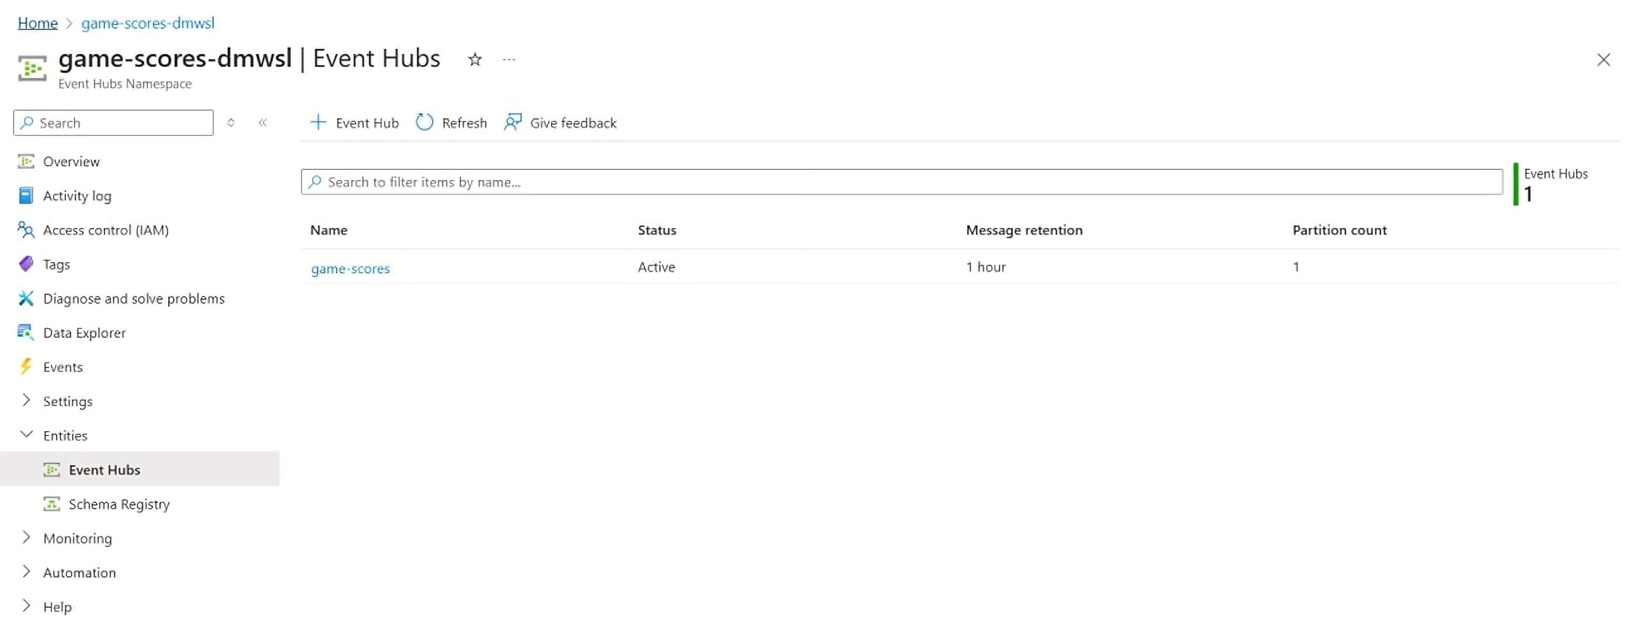Screen dimensions: 1633x643
Task: Sort by Status column header
Action: tap(657, 230)
